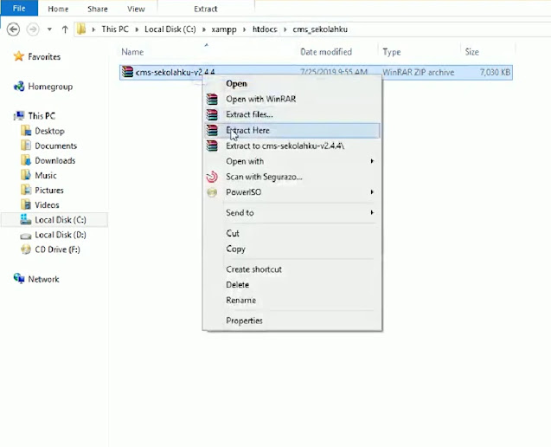Select Open with WinRAR
Image resolution: width=551 pixels, height=447 pixels.
[x=292, y=99]
